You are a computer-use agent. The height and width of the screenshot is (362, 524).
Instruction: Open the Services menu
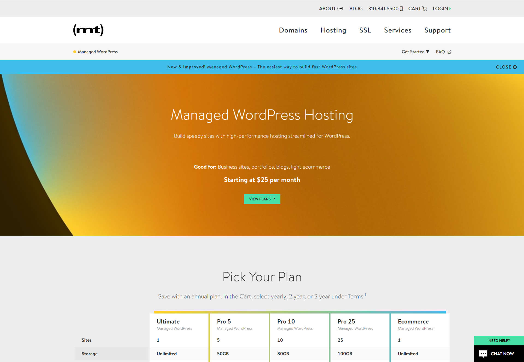click(398, 30)
